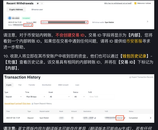Click the Amount column header
The height and width of the screenshot is (130, 158).
click(x=74, y=111)
